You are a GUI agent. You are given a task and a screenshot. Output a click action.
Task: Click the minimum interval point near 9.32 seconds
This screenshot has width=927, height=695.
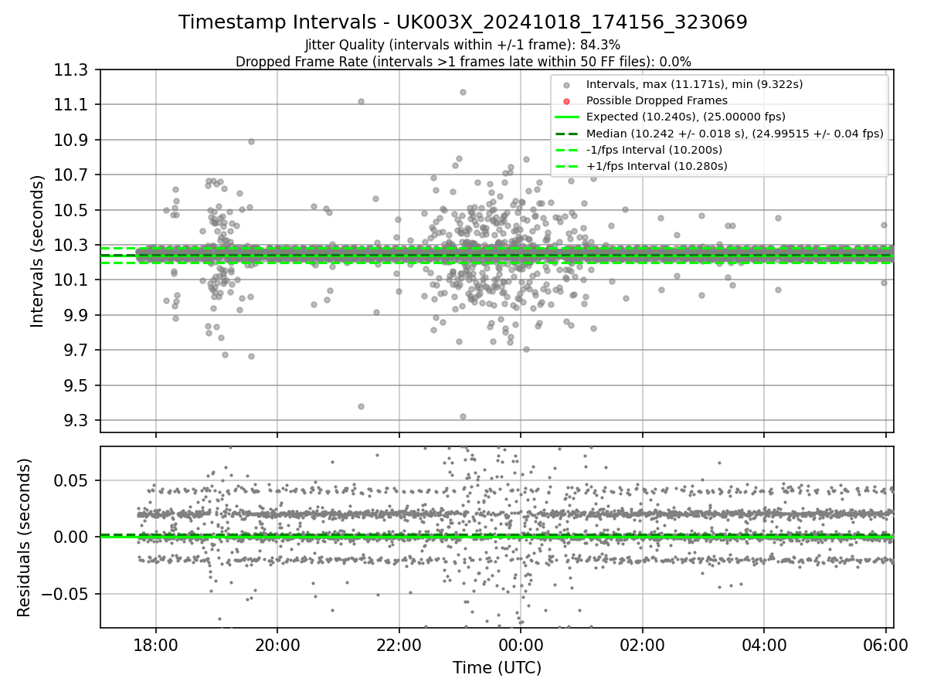[x=463, y=416]
